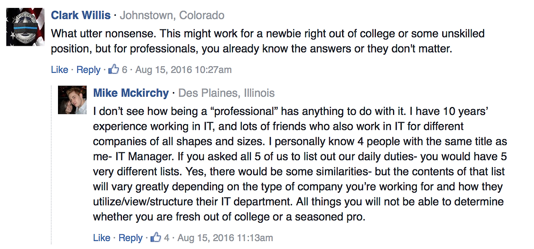Like Mike Mckirchy's reply
This screenshot has height=249, width=534.
pos(102,238)
